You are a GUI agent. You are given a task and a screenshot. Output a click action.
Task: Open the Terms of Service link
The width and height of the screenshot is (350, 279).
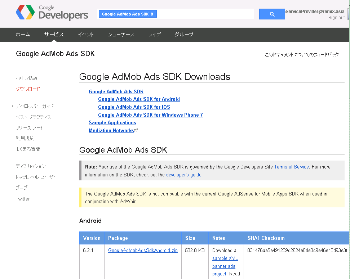(x=292, y=167)
